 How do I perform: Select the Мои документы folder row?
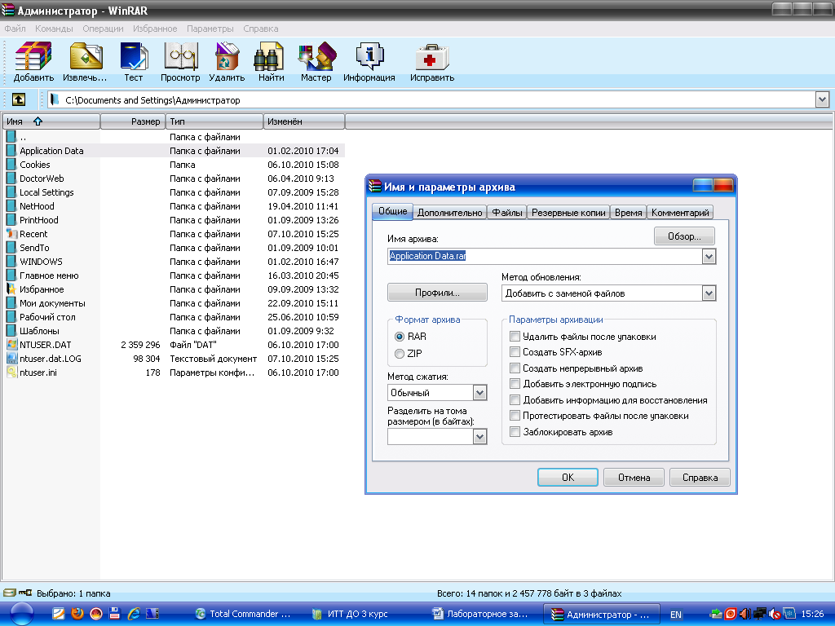click(x=174, y=303)
